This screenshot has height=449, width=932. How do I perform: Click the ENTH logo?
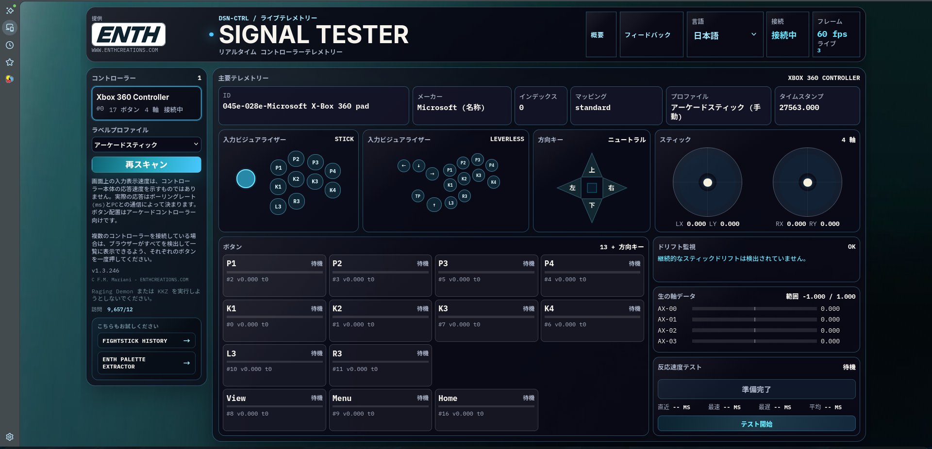point(129,34)
